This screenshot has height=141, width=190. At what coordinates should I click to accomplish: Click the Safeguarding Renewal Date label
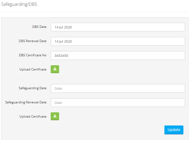pyautogui.click(x=26, y=102)
